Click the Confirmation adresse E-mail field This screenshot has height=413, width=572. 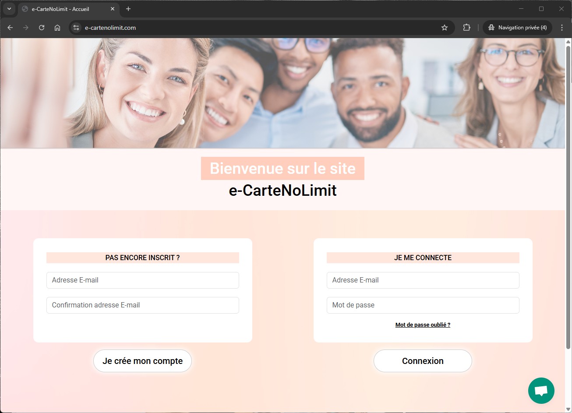coord(142,305)
